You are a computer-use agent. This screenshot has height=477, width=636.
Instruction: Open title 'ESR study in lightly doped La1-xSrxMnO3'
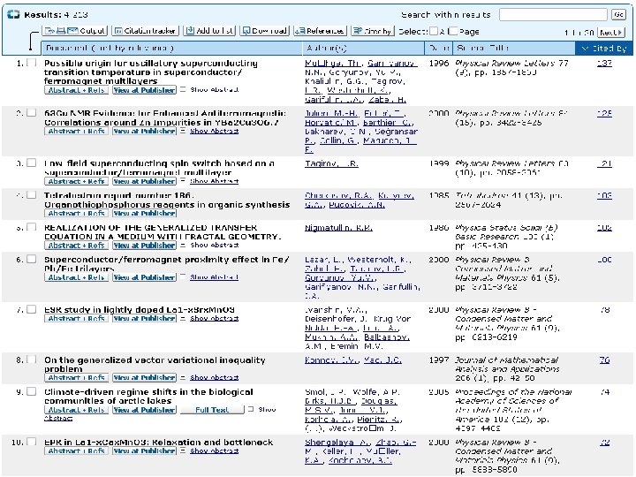click(x=140, y=309)
